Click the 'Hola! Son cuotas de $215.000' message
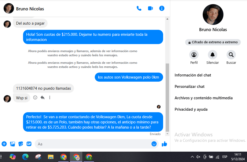 [93, 37]
